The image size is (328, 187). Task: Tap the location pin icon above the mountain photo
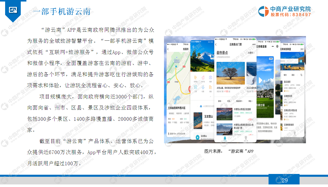pyautogui.click(x=193, y=47)
